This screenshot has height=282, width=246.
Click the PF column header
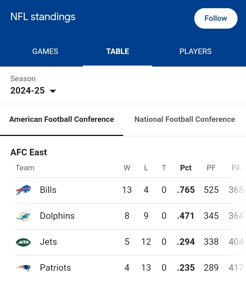point(211,168)
